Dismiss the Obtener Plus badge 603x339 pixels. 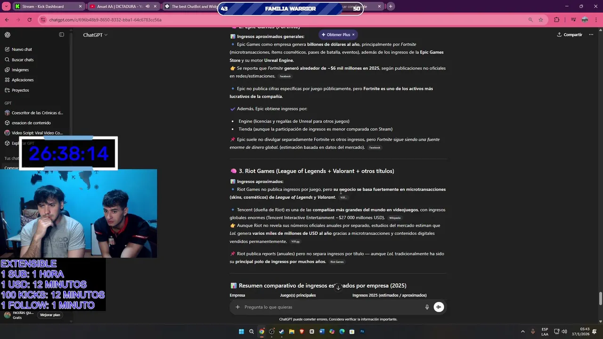click(x=353, y=34)
